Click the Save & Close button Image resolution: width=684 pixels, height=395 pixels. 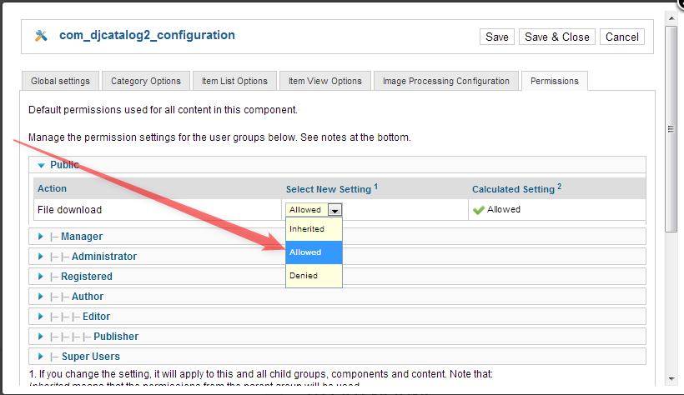(x=556, y=37)
